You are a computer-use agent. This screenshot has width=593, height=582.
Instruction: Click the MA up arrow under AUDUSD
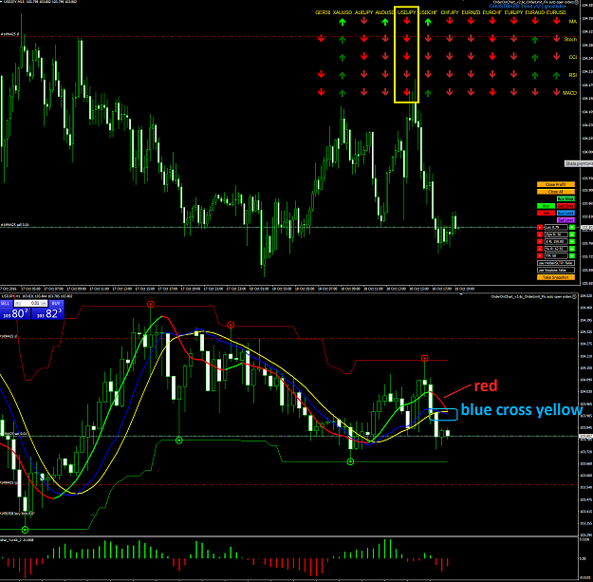click(385, 22)
